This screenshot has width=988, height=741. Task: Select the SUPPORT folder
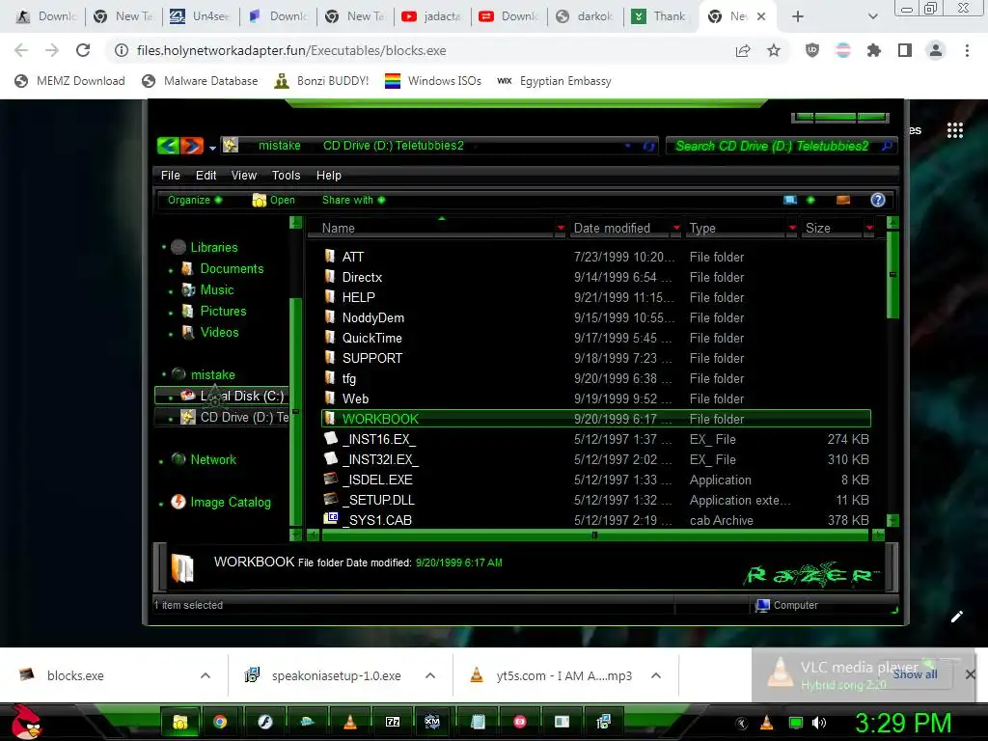coord(371,358)
